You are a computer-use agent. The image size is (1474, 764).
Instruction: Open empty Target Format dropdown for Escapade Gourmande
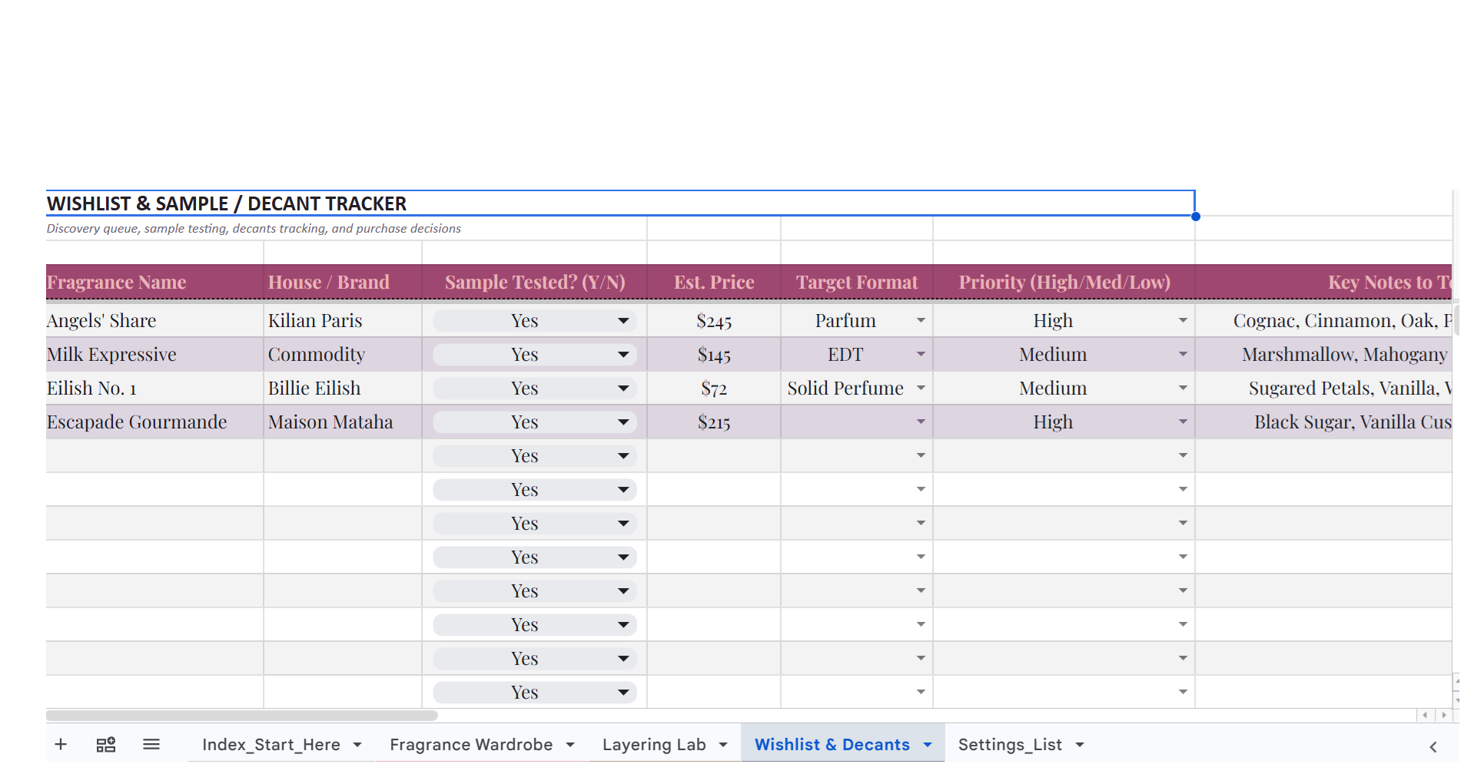coord(921,422)
